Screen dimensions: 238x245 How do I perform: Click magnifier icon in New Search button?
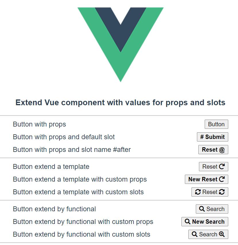click(187, 222)
